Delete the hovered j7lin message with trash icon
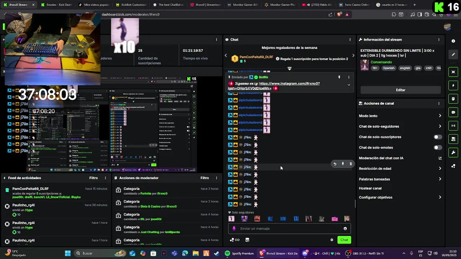461x259 pixels. [x=351, y=164]
